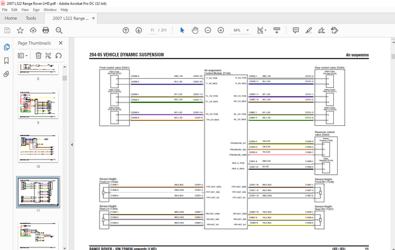Viewport: 395px width, 250px height.
Task: Open the Attachments paperclip panel
Action: [6, 74]
